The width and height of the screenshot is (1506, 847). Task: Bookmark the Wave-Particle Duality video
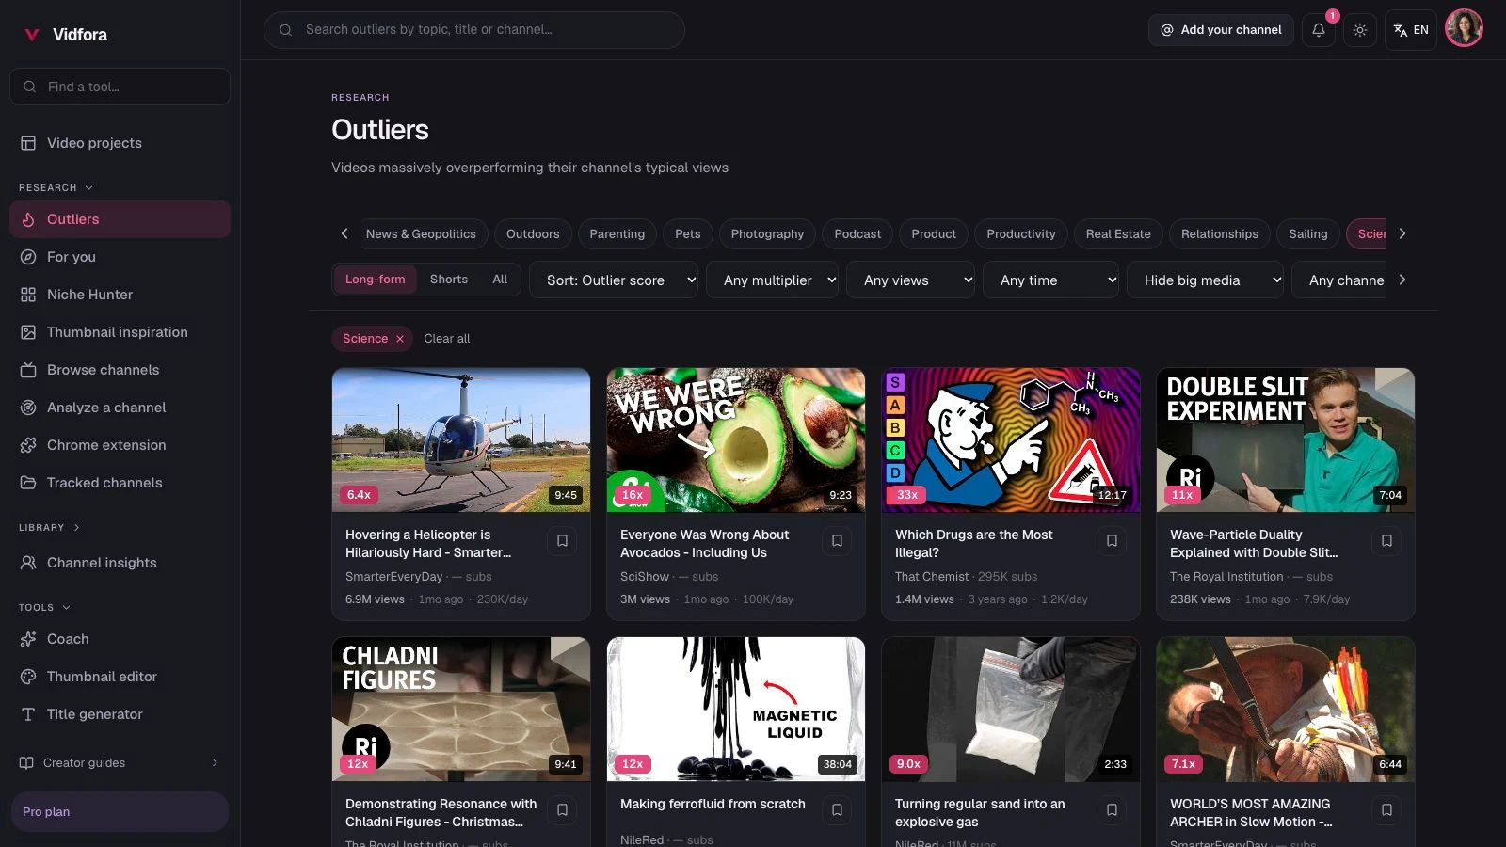click(1386, 540)
